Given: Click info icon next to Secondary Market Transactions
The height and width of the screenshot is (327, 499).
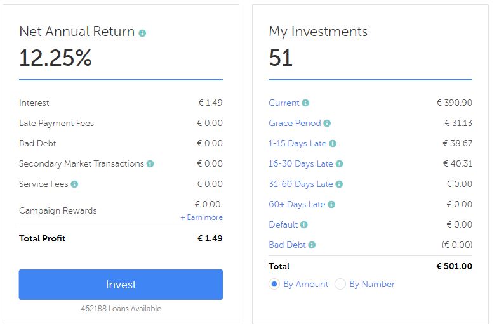Looking at the screenshot, I should point(150,164).
